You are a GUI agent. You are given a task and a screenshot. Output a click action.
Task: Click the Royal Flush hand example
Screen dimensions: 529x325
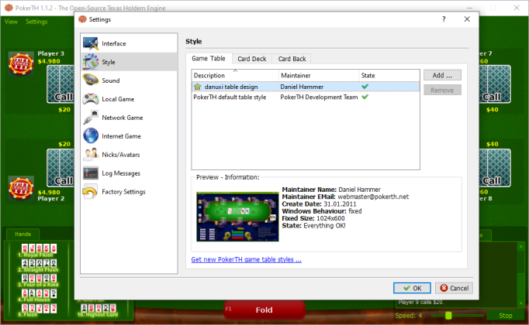(x=39, y=251)
